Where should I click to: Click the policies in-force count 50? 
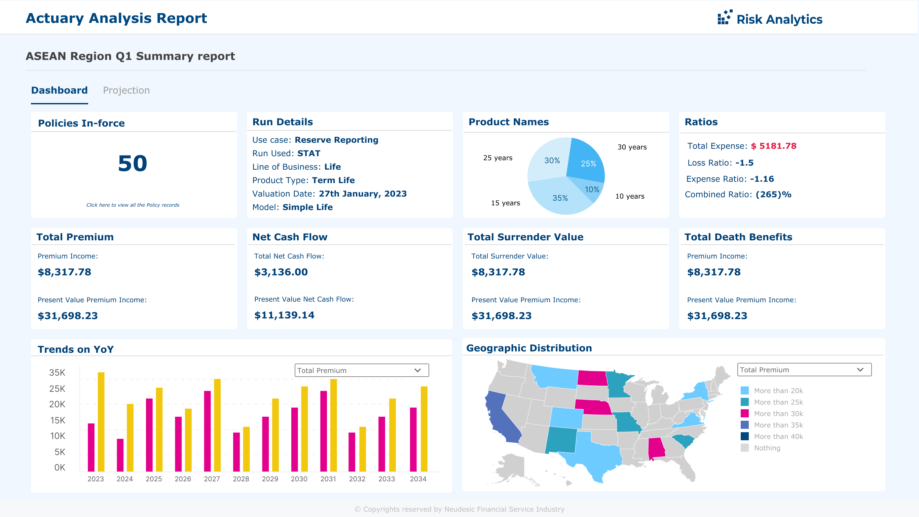pyautogui.click(x=132, y=164)
